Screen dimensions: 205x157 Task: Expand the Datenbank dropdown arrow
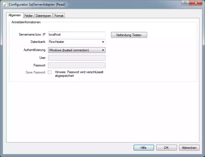click(x=103, y=42)
